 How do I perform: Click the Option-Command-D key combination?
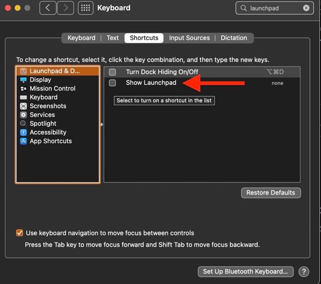click(275, 72)
